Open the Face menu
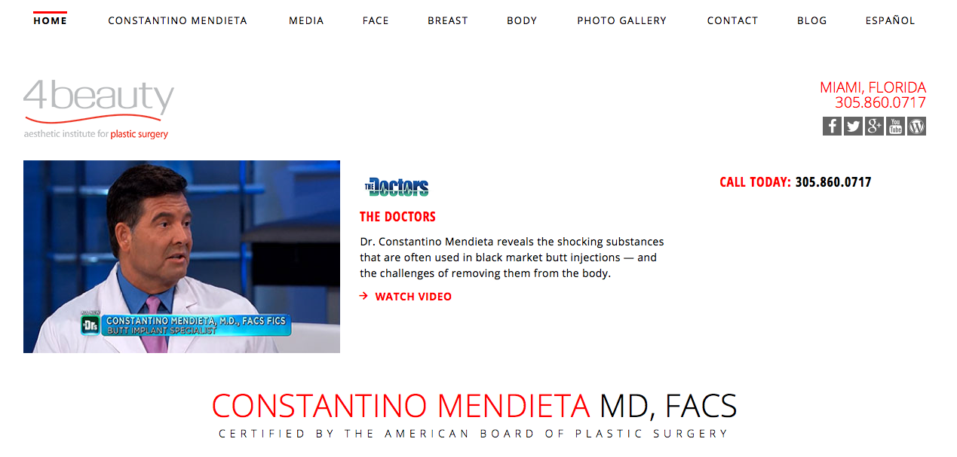957x457 pixels. click(x=376, y=20)
